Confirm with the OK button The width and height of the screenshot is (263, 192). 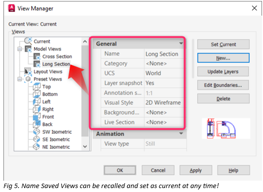[120, 170]
